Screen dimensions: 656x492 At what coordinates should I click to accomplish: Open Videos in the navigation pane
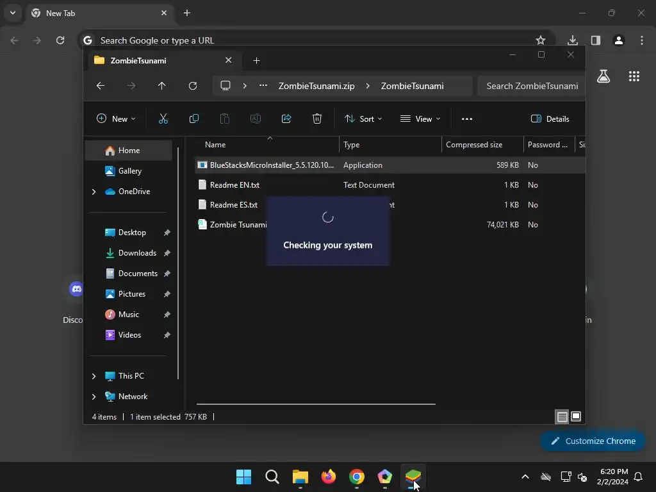[x=128, y=335]
